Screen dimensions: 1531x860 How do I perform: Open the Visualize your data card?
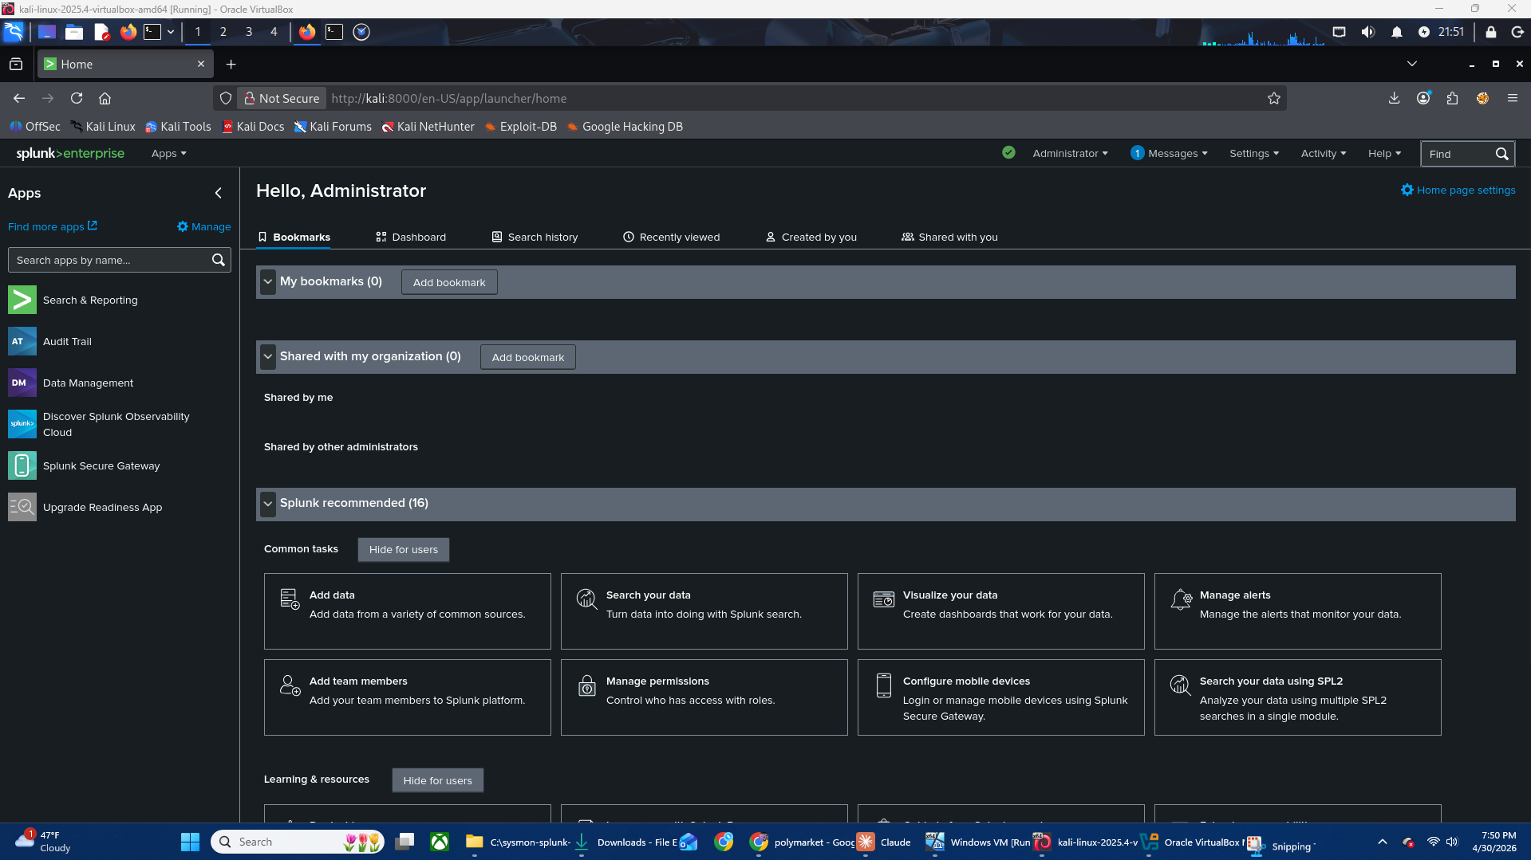coord(1001,611)
